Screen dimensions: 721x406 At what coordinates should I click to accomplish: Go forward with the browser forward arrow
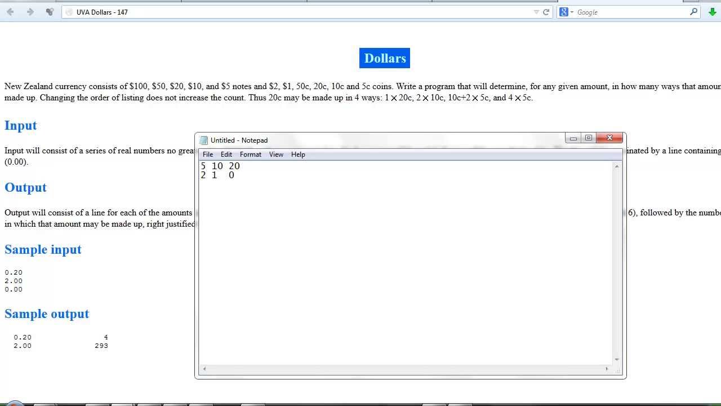click(30, 12)
